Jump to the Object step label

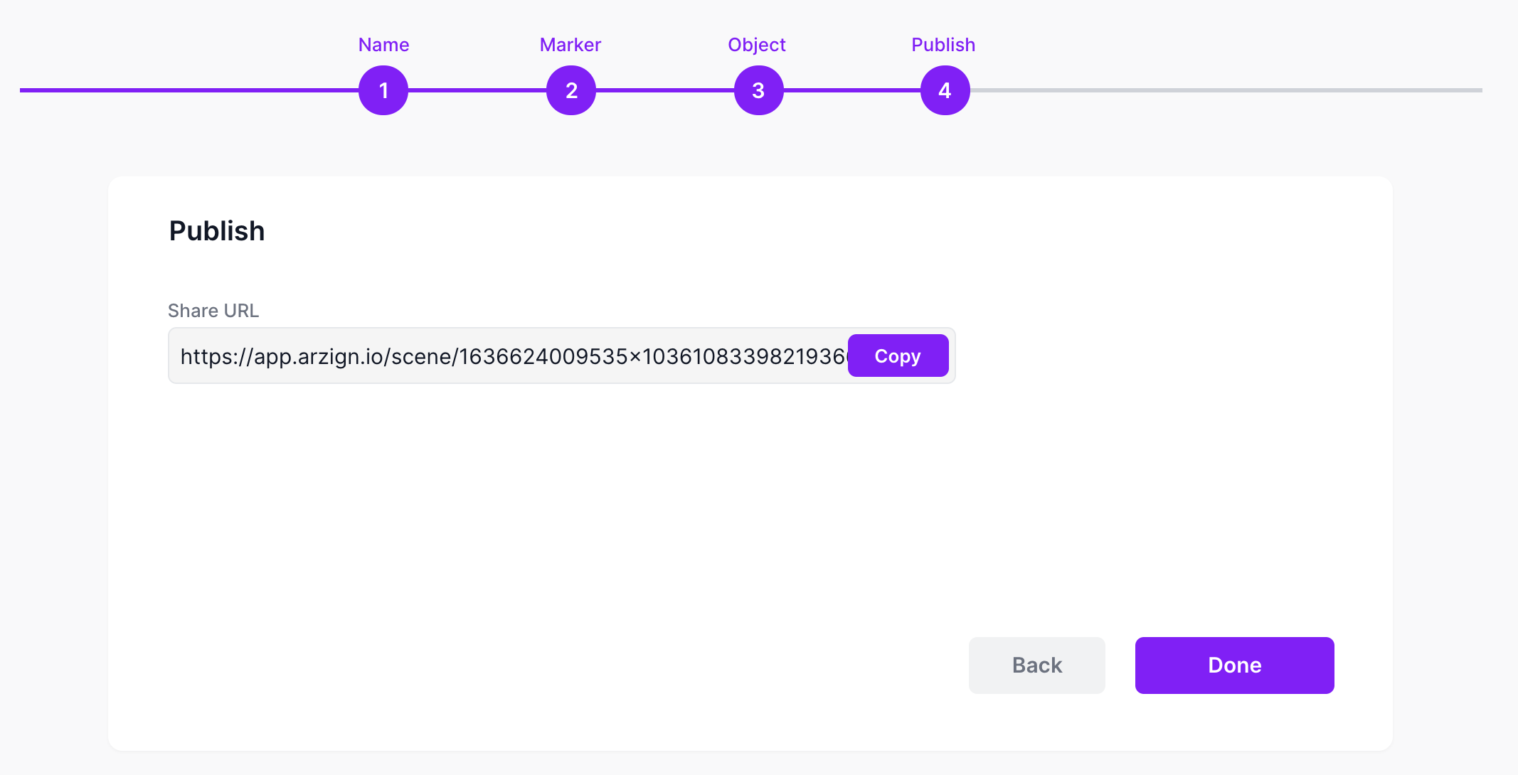coord(757,45)
